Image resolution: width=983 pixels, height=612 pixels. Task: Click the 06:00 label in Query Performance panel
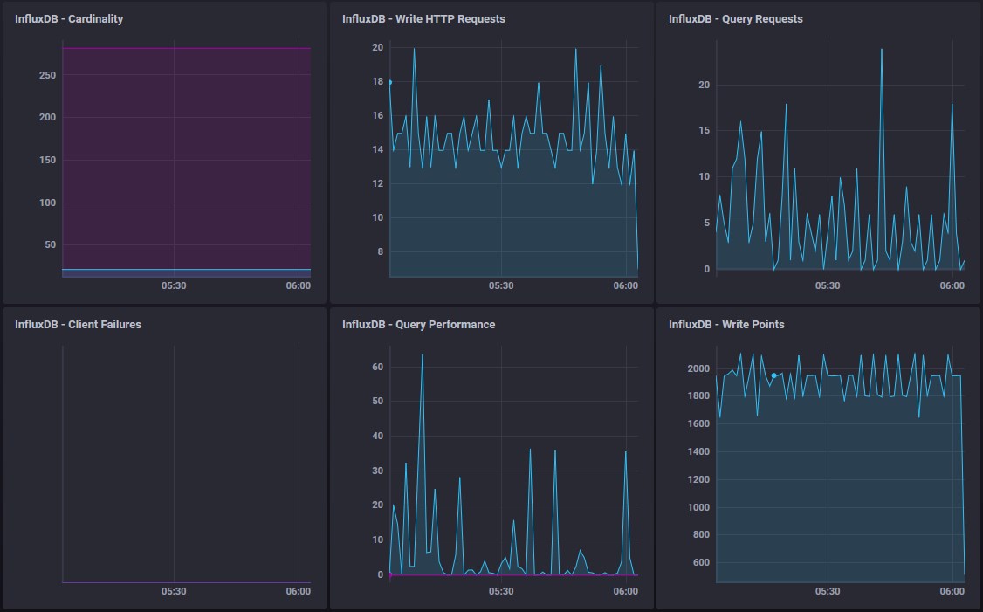[x=626, y=591]
